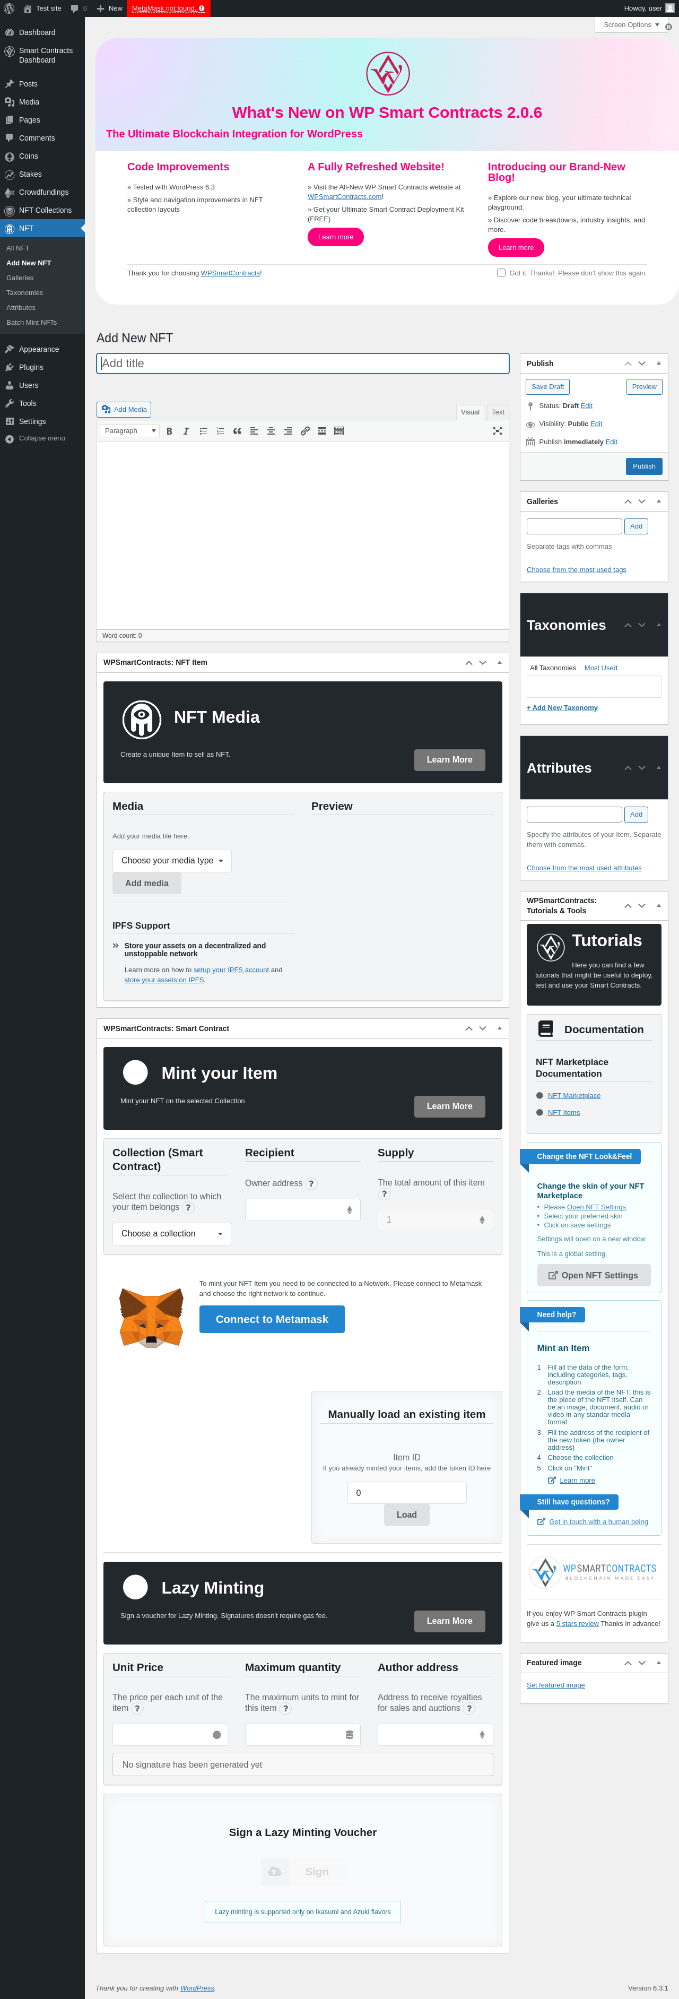This screenshot has width=679, height=1999.
Task: Show the toolbar toggle (kitchen sink) row
Action: click(339, 431)
